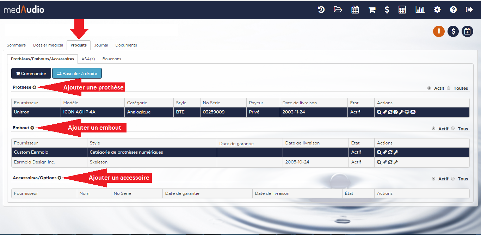Switch to the Dossier médical tab
Screen dimensions: 481x235
[x=48, y=45]
